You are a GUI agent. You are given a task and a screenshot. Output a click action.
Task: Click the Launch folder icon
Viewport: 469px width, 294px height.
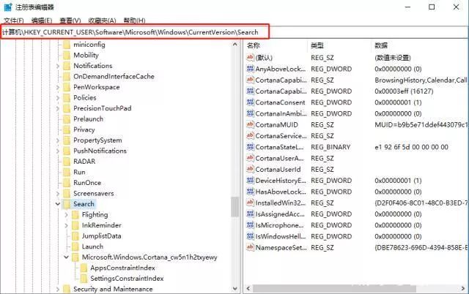pyautogui.click(x=75, y=246)
